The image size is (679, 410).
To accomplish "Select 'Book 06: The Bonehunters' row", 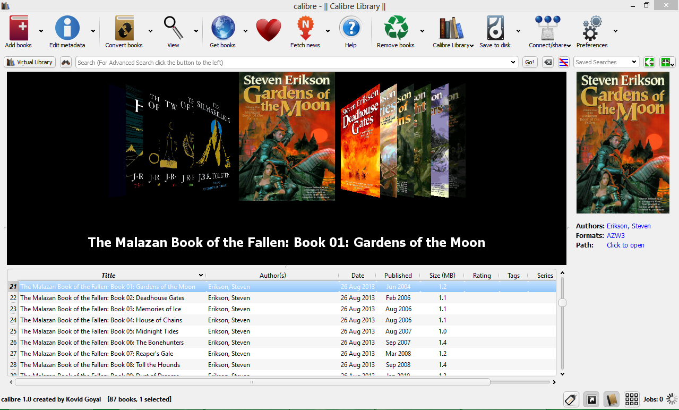I will 287,343.
